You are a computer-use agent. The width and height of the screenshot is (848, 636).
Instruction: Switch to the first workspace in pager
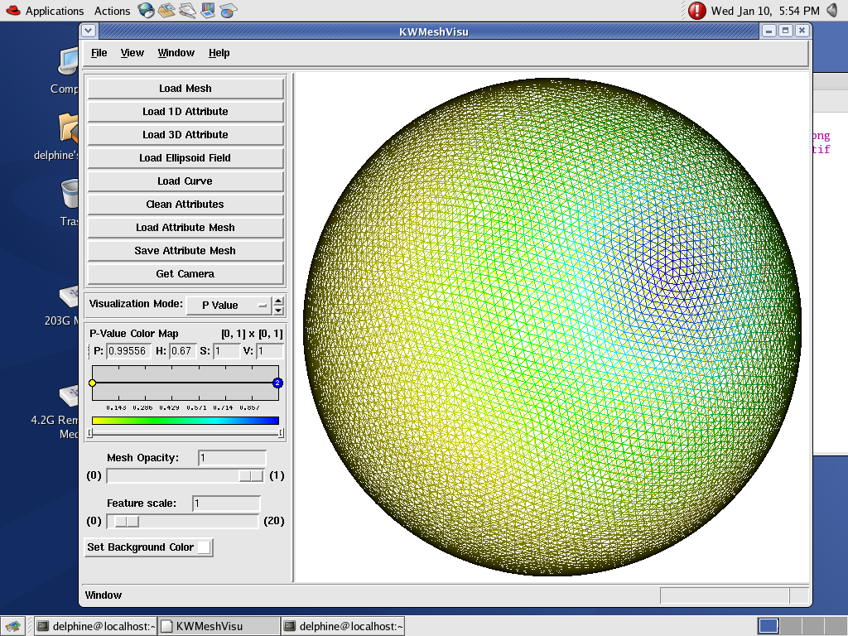768,626
